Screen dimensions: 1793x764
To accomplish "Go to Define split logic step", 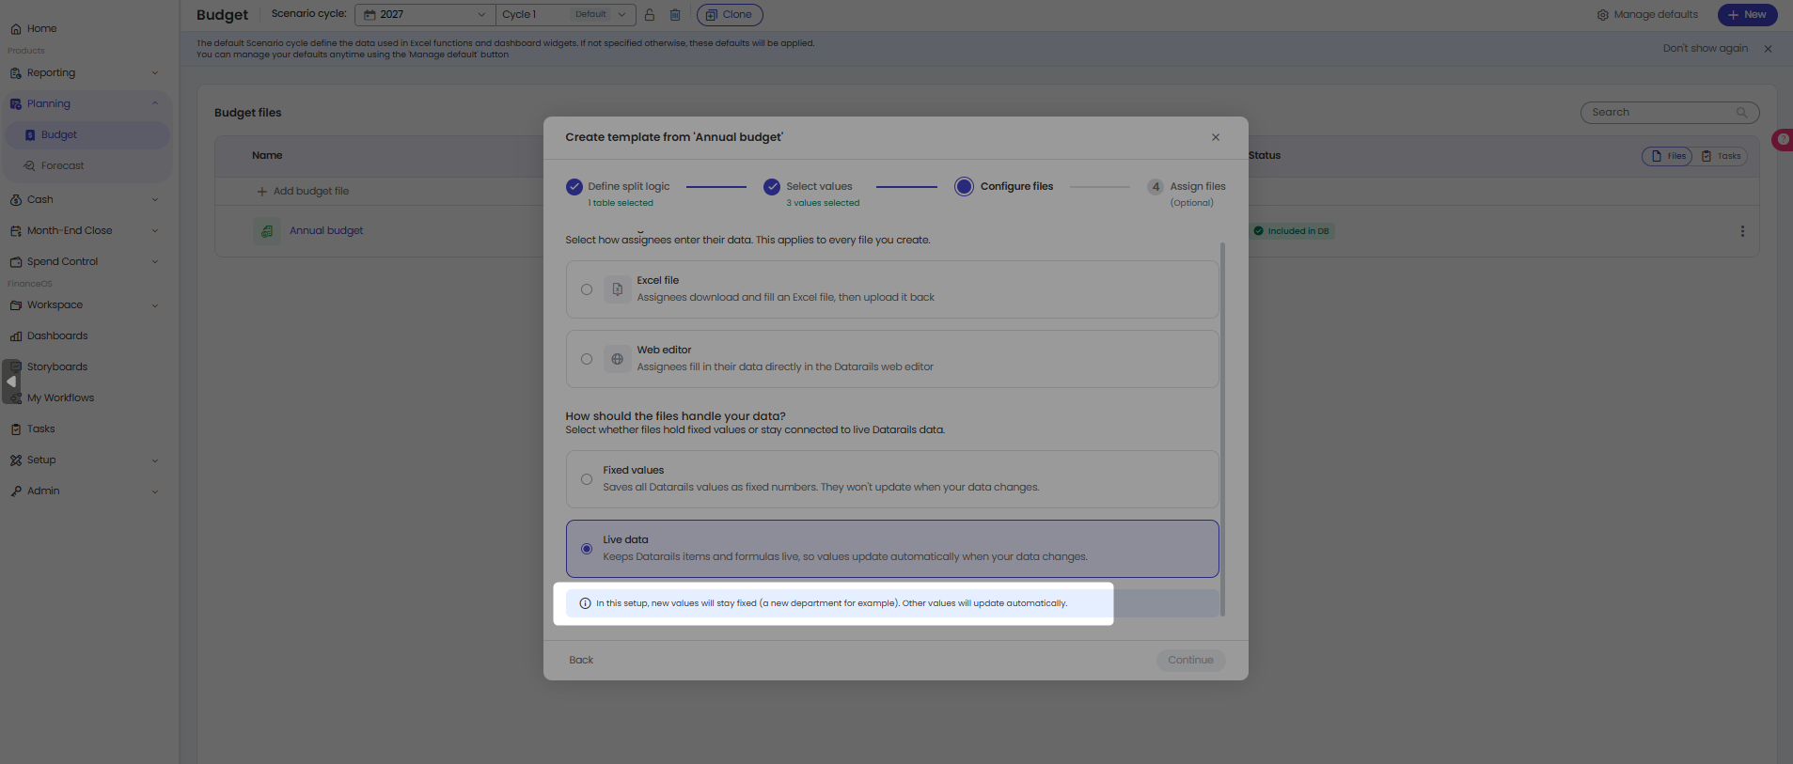I will pos(619,193).
